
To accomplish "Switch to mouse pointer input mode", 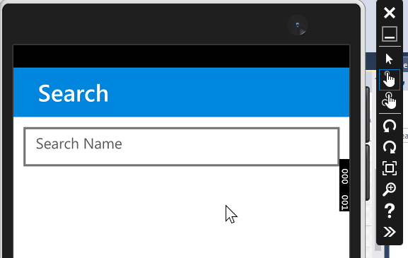I will 390,59.
